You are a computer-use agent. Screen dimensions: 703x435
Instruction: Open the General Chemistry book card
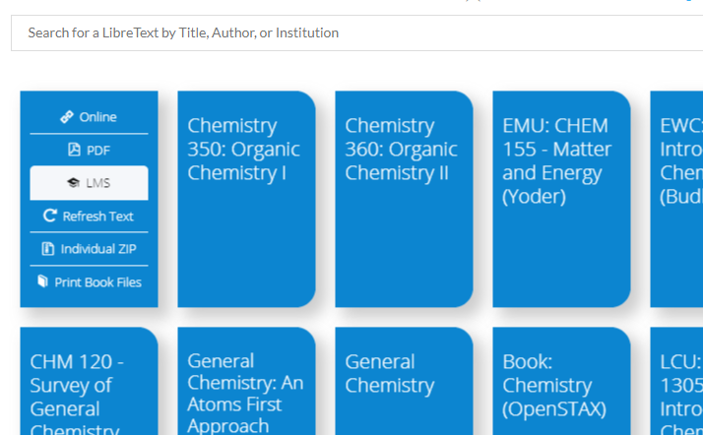click(x=404, y=384)
